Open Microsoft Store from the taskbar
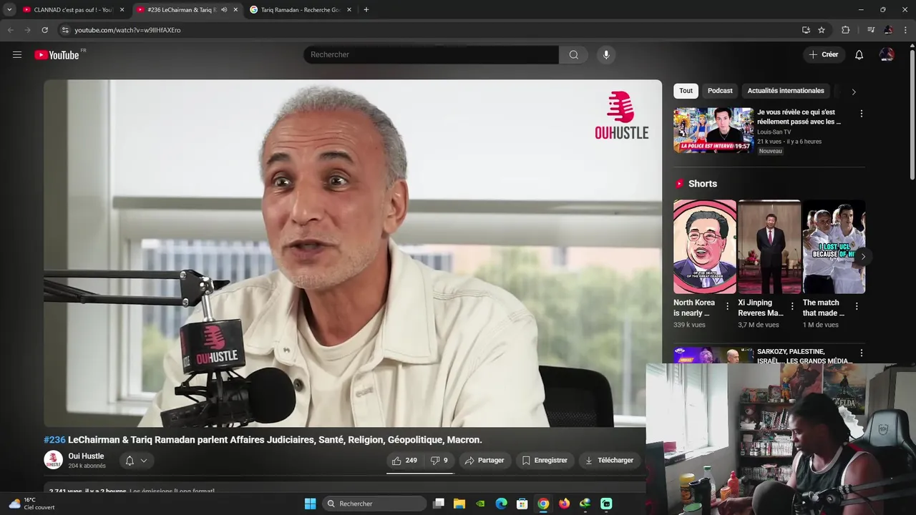 tap(522, 504)
